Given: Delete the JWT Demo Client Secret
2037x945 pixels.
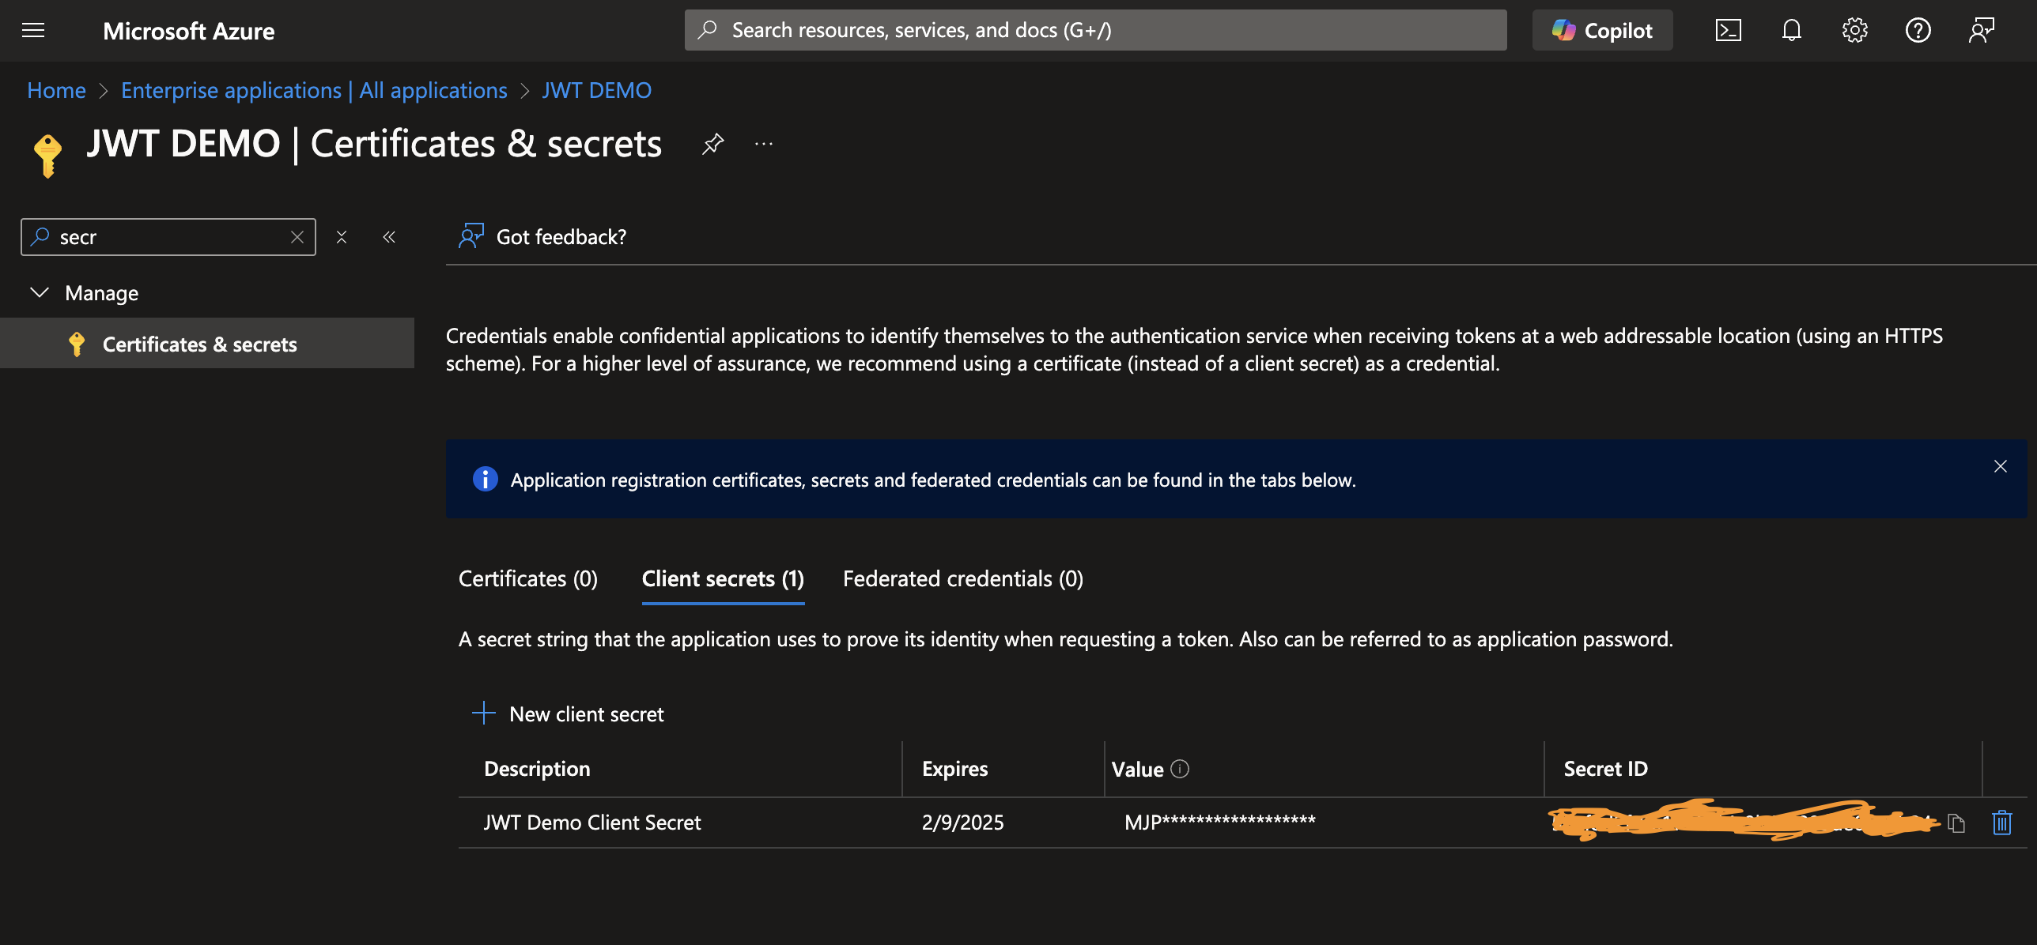Looking at the screenshot, I should pyautogui.click(x=2001, y=823).
